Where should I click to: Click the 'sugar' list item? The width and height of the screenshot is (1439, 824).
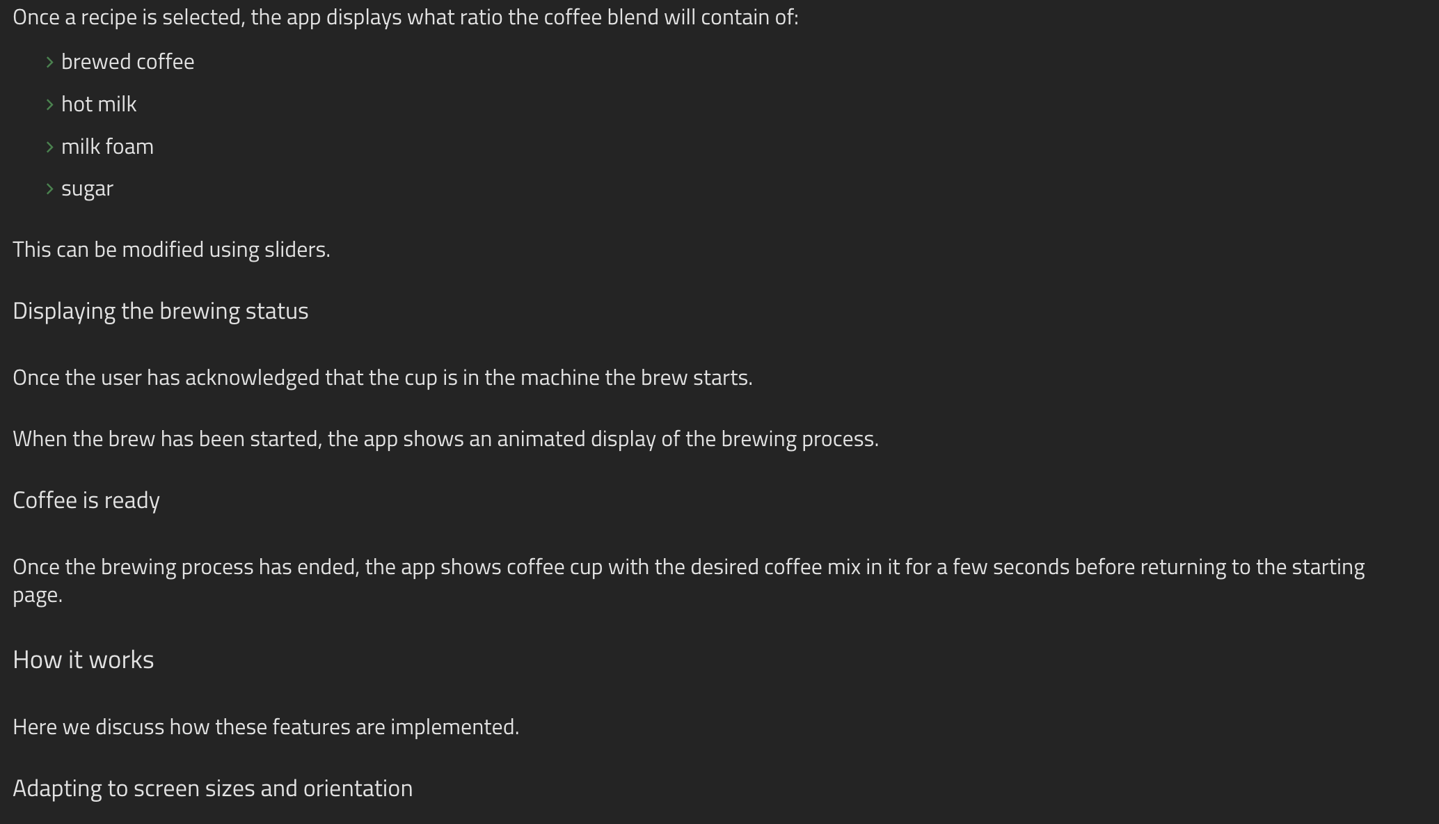87,189
